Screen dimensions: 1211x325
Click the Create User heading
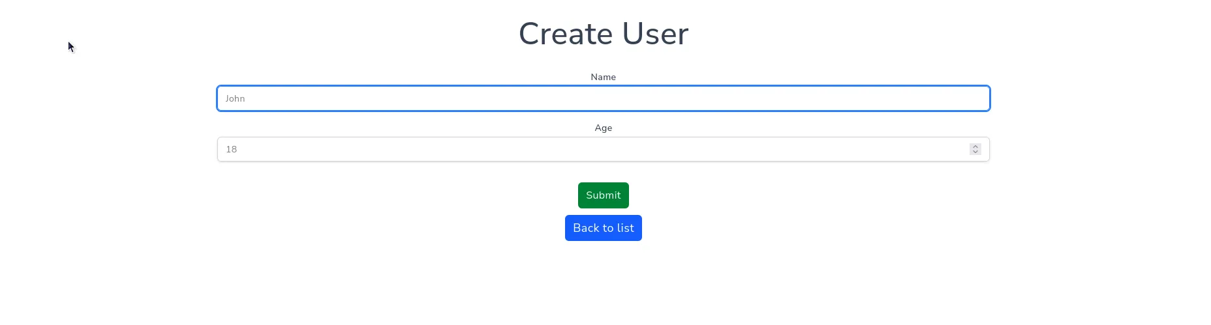[x=604, y=34]
